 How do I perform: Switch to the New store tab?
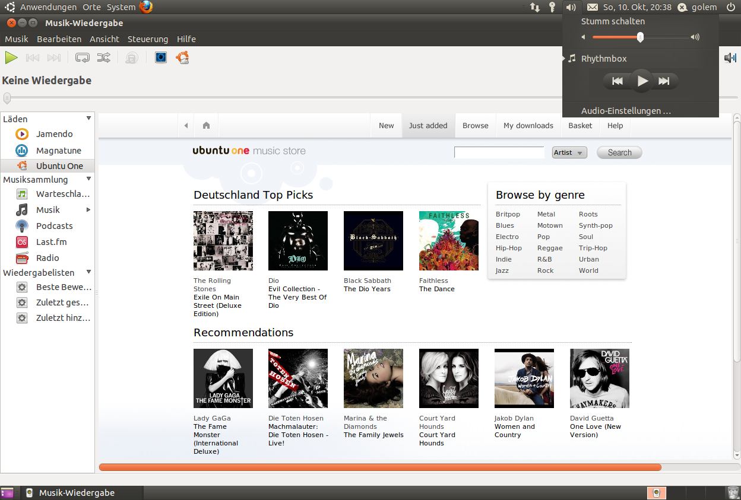(387, 126)
